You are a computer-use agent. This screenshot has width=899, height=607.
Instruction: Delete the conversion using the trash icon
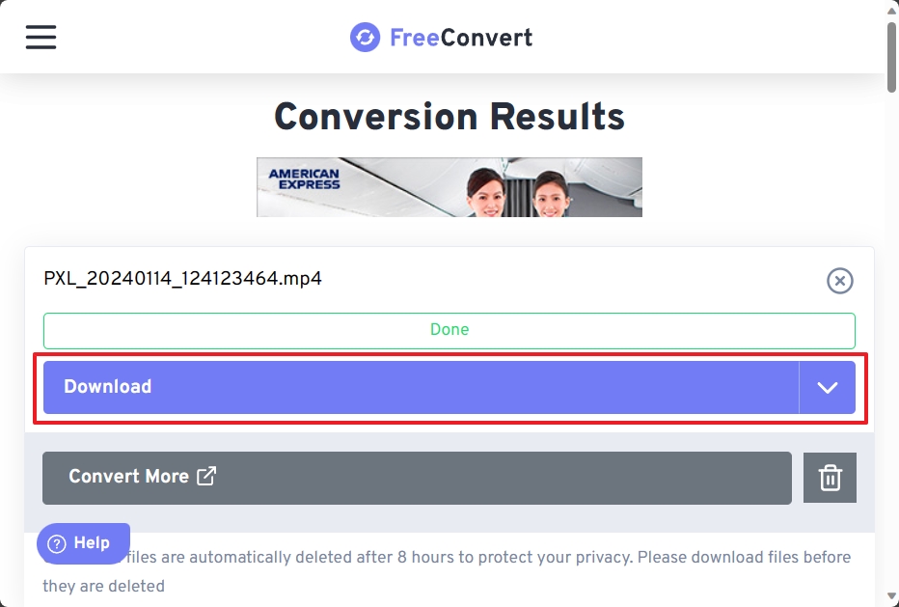pyautogui.click(x=830, y=478)
